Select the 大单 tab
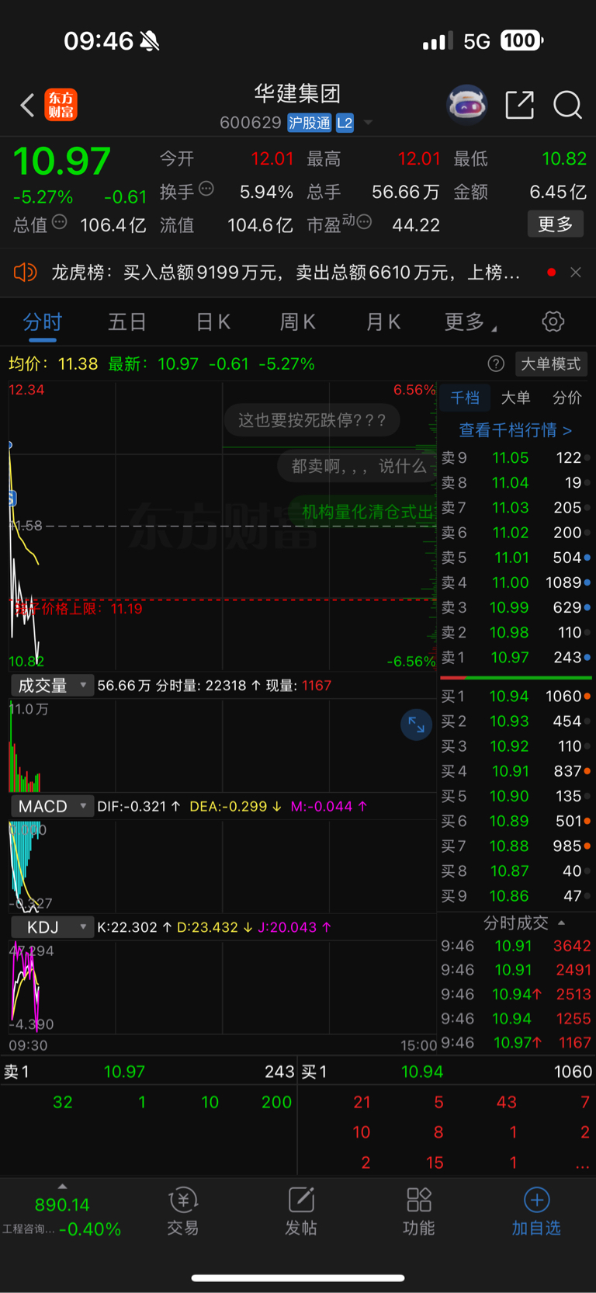 (515, 398)
